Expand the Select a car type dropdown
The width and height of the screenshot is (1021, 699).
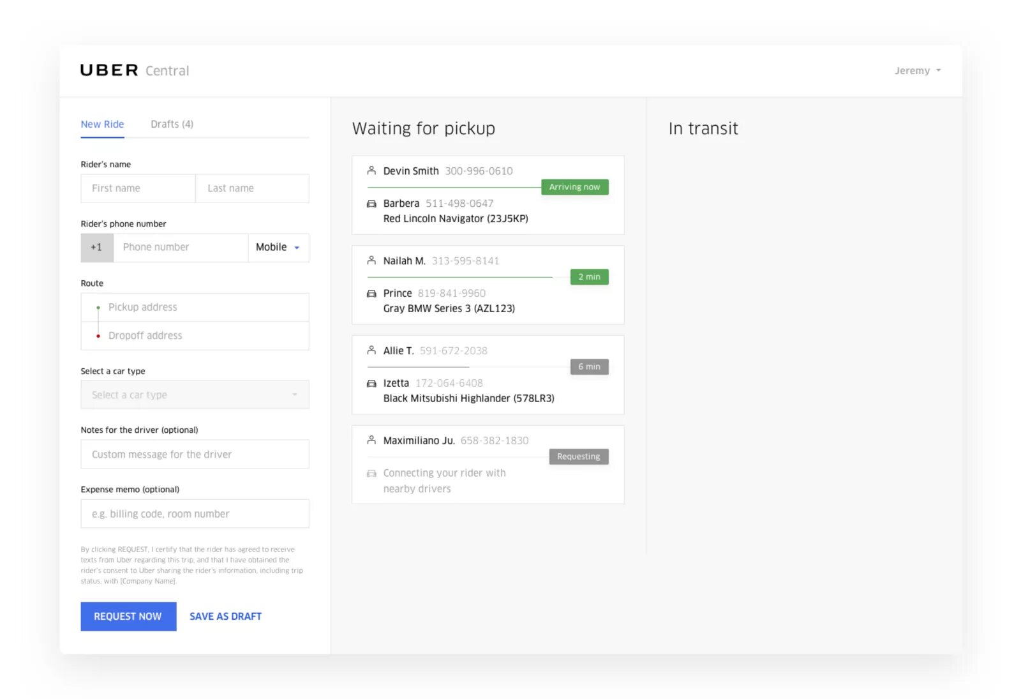coord(195,395)
